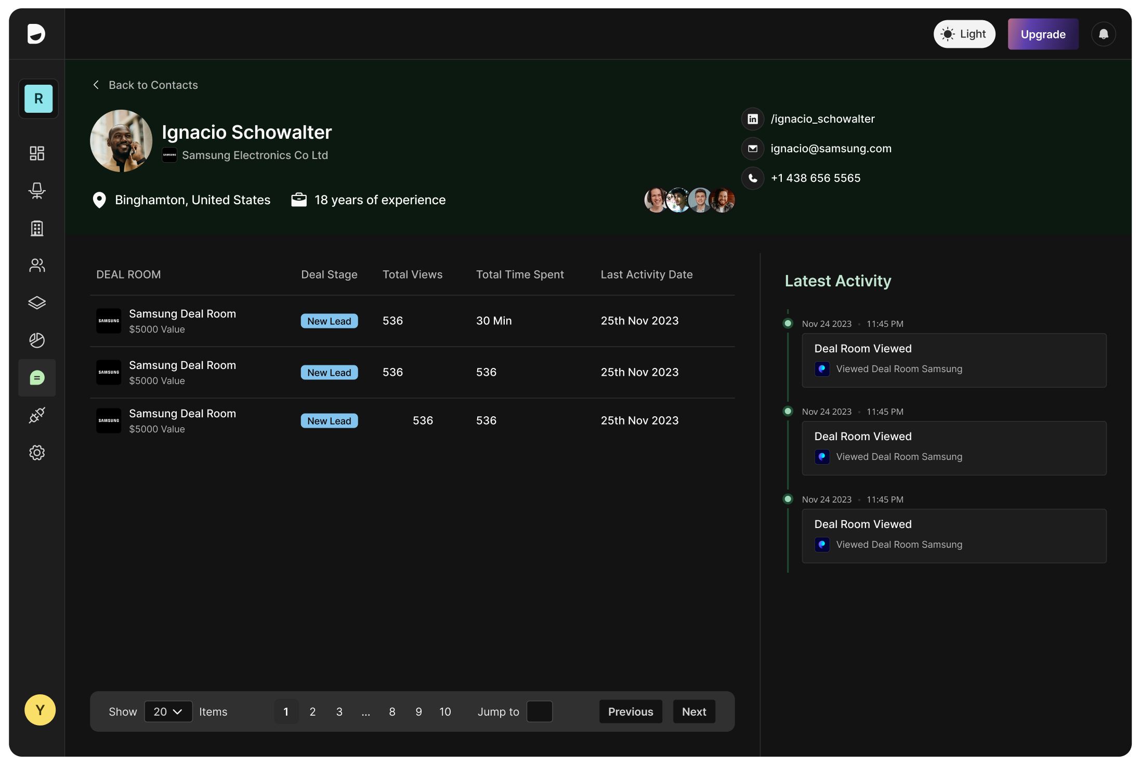The height and width of the screenshot is (765, 1140).
Task: Click deal room icon in first activity card
Action: point(822,369)
